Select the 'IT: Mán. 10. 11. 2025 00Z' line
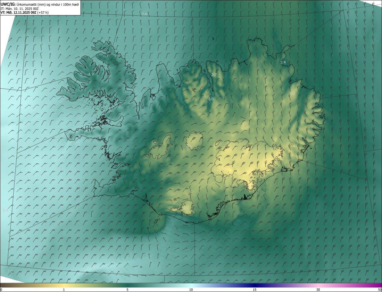The image size is (382, 292). pyautogui.click(x=20, y=8)
